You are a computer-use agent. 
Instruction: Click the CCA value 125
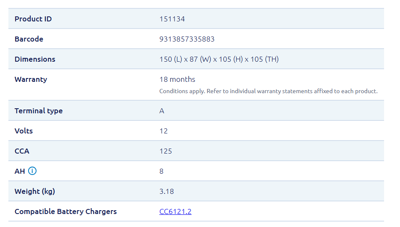165,151
